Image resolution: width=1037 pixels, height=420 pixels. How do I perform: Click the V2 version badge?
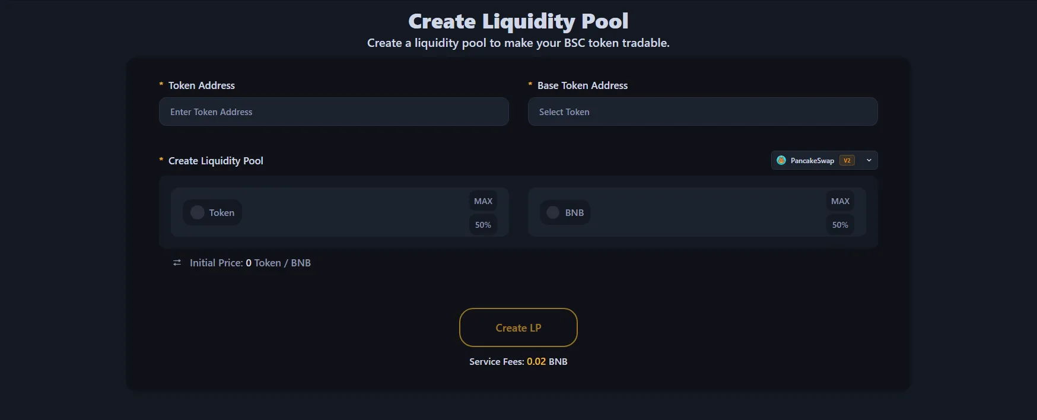coord(847,160)
